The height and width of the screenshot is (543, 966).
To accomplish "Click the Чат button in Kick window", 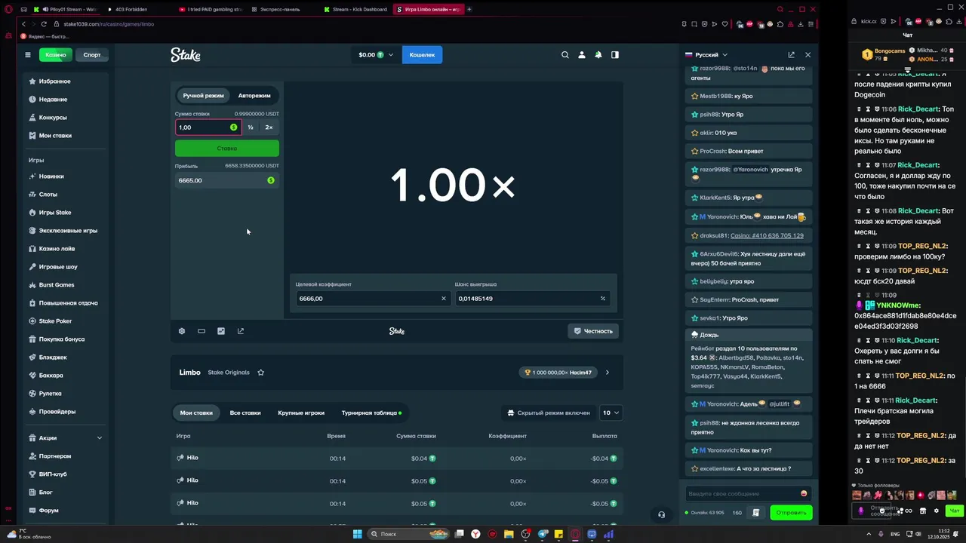I will point(955,511).
